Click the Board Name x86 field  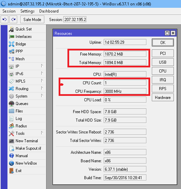pyautogui.click(x=125, y=161)
